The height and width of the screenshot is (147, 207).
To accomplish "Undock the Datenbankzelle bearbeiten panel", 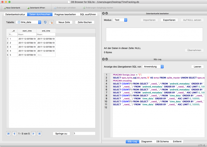I will pos(106,13).
